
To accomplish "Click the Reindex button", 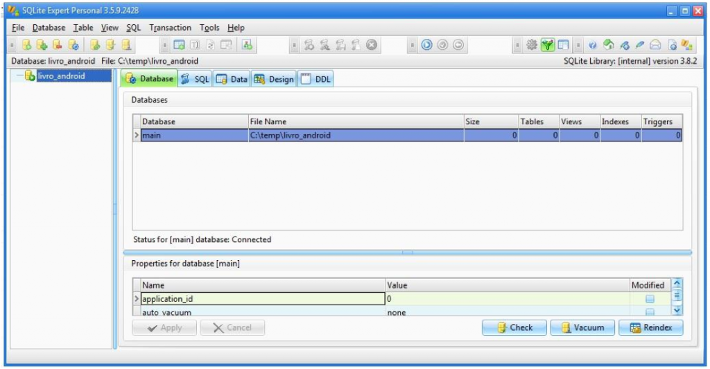I will pyautogui.click(x=650, y=327).
